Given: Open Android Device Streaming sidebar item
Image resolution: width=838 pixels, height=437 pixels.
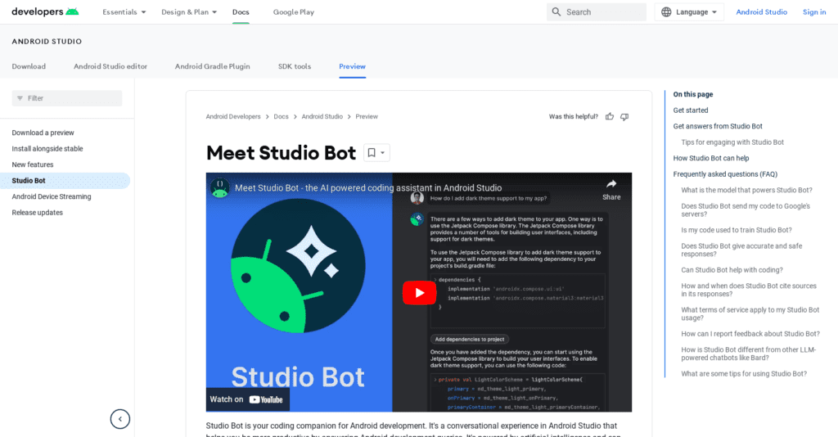Looking at the screenshot, I should coord(52,196).
